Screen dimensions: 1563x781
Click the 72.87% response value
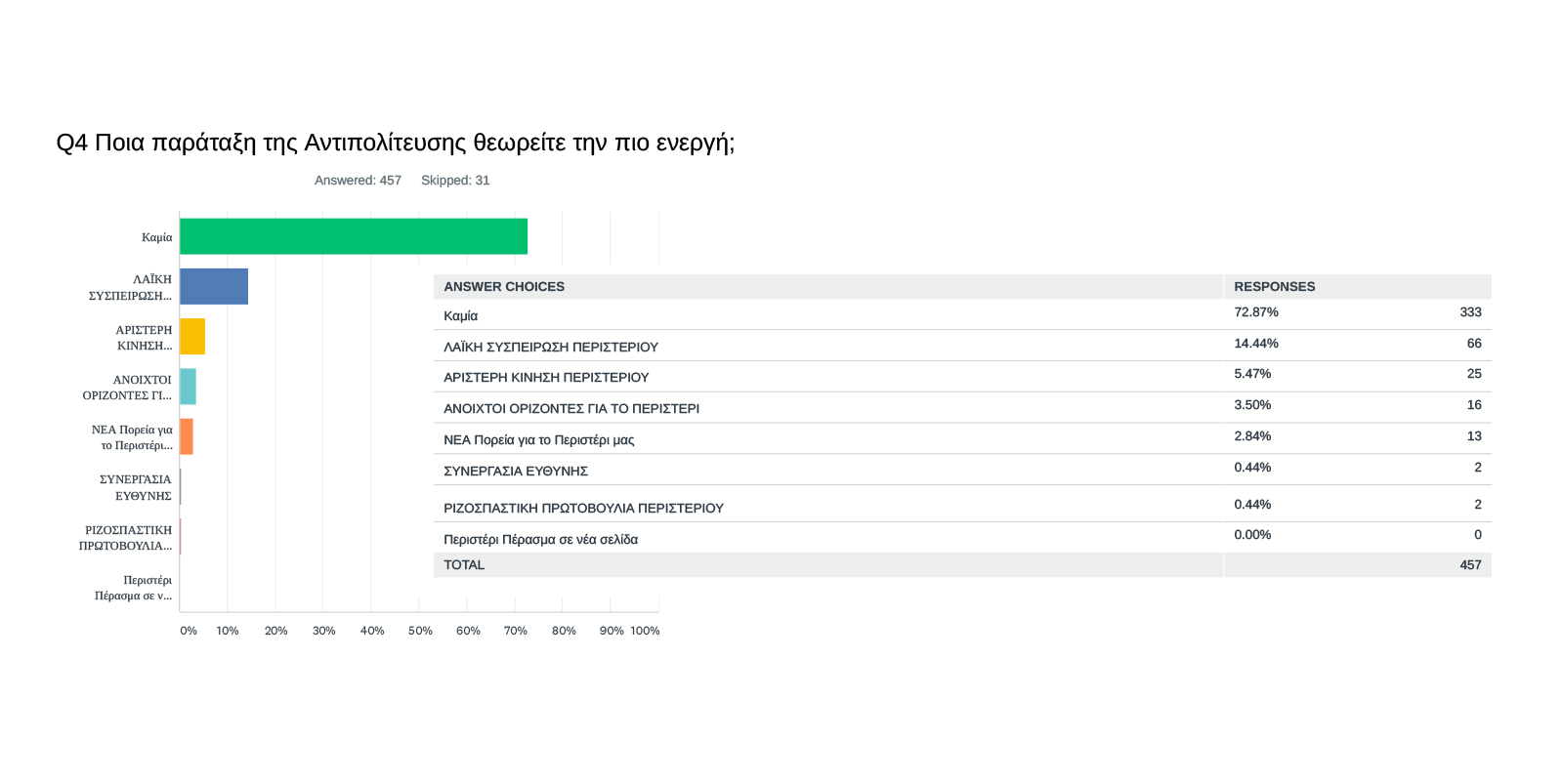pos(1255,312)
